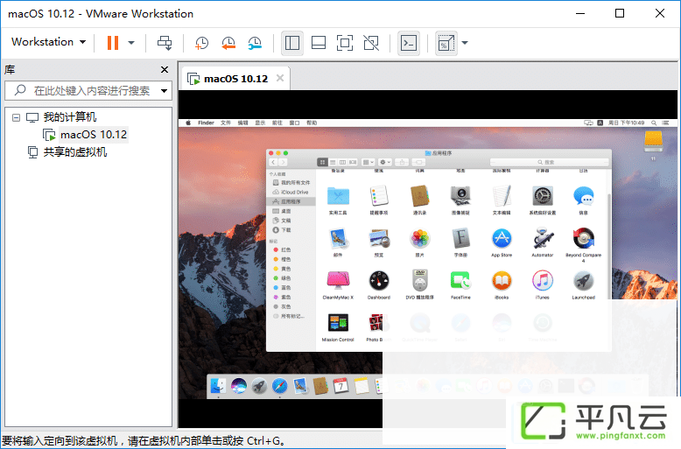Select the red tag in the Finder sidebar
This screenshot has width=681, height=449.
click(291, 249)
